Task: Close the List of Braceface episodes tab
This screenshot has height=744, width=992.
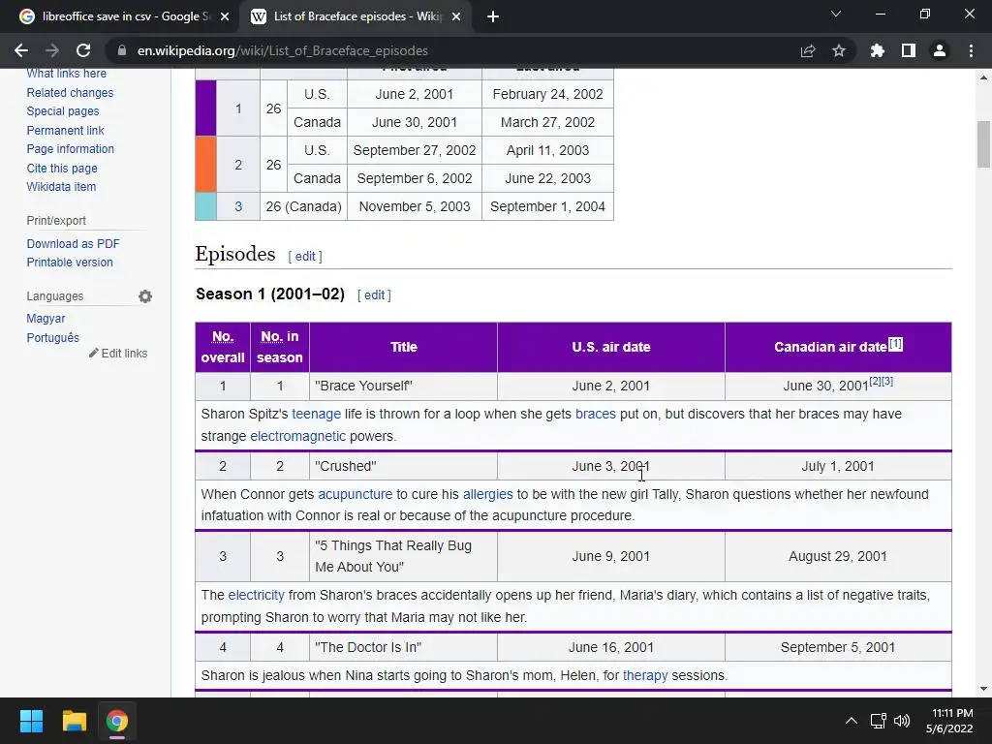Action: tap(456, 16)
